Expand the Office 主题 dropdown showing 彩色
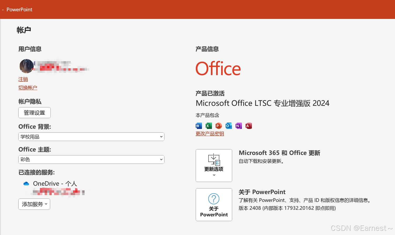This screenshot has width=395, height=235. pyautogui.click(x=91, y=159)
